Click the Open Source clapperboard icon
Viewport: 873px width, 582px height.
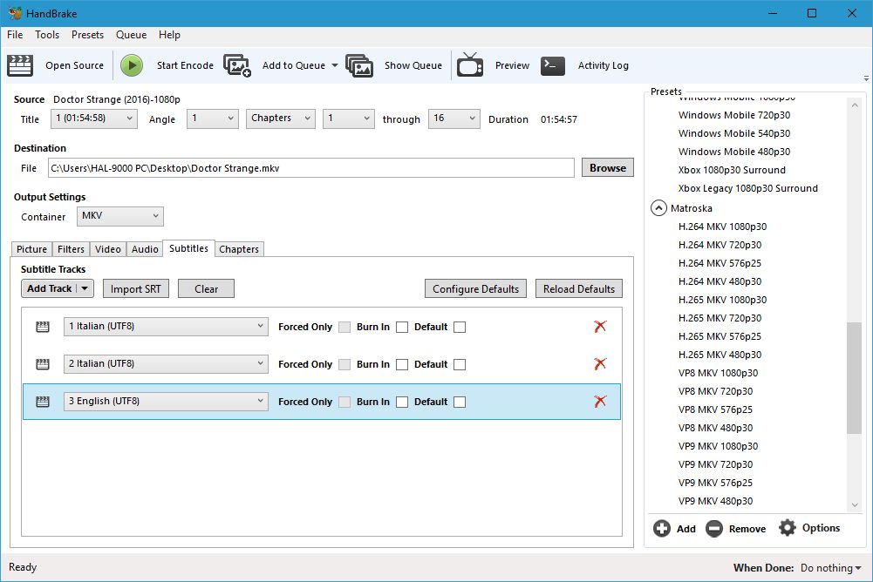point(20,65)
